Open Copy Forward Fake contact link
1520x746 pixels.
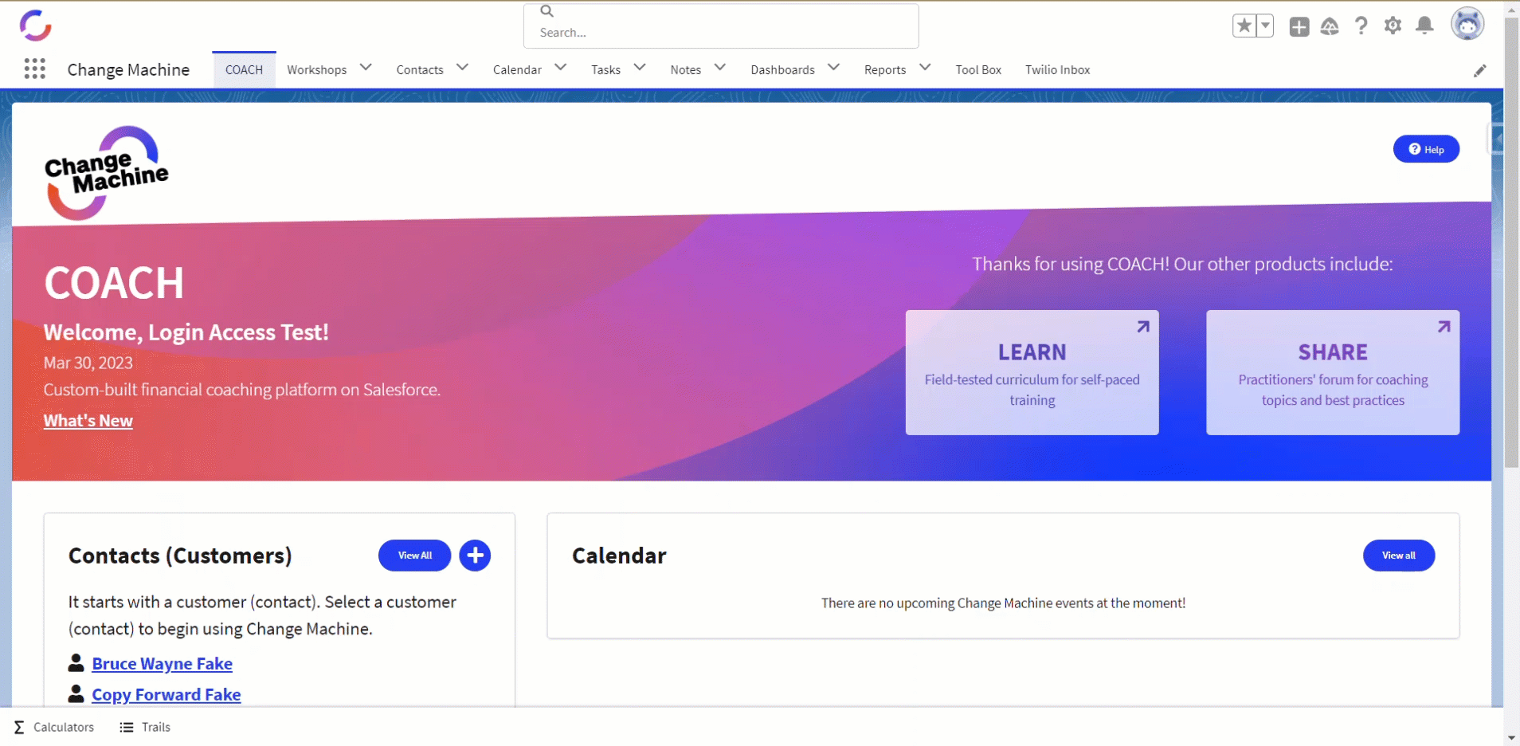pos(166,694)
